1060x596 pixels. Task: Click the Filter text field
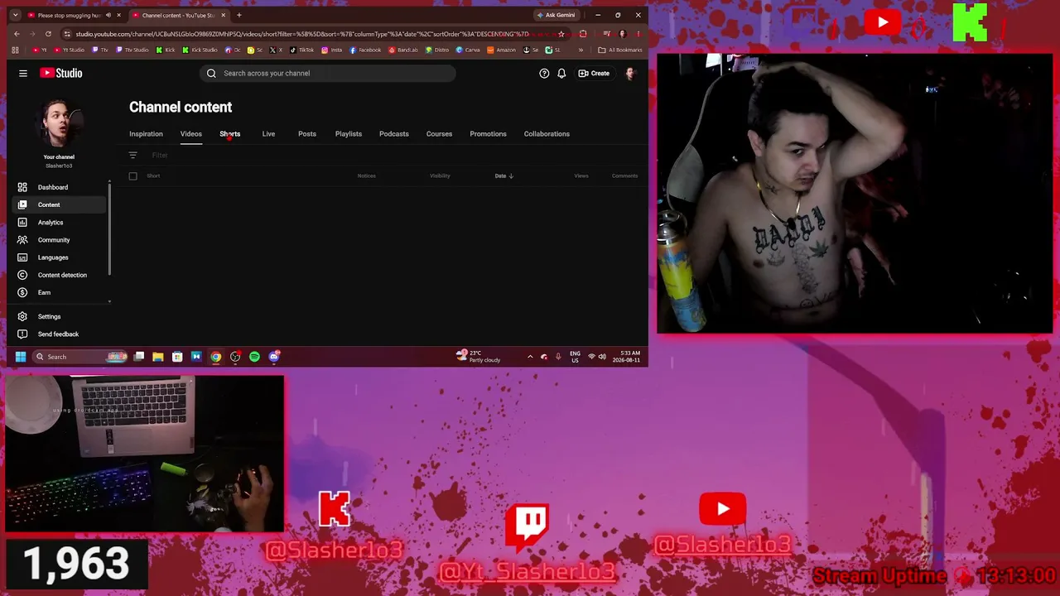[160, 155]
